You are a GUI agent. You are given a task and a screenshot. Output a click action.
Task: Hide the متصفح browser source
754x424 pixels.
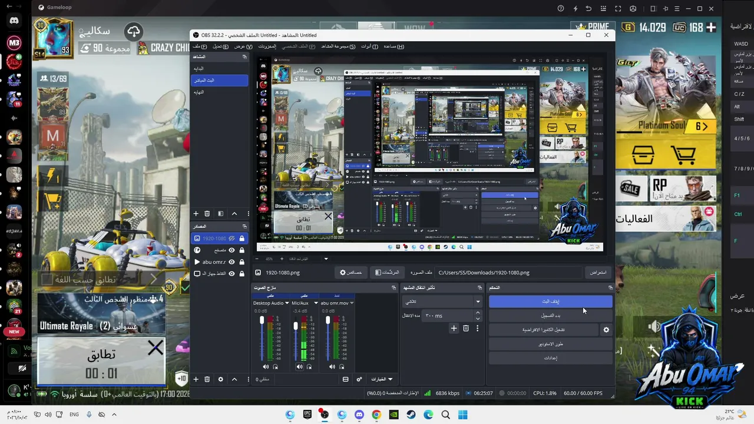tap(232, 250)
